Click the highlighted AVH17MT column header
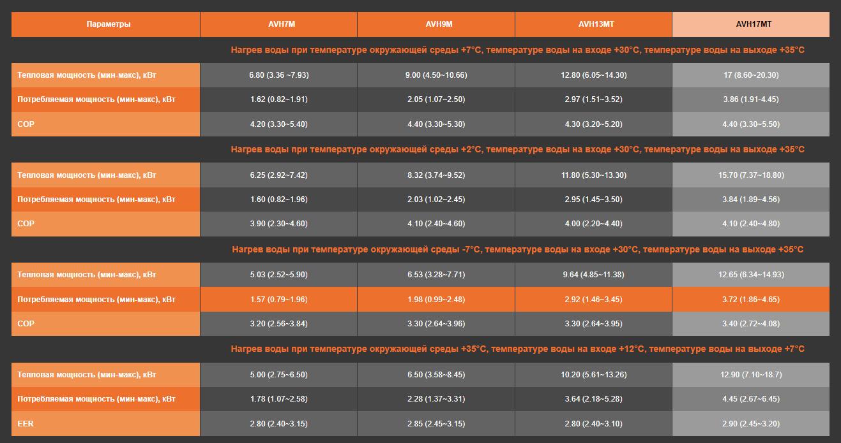Screen dimensions: 841x443 tap(750, 24)
